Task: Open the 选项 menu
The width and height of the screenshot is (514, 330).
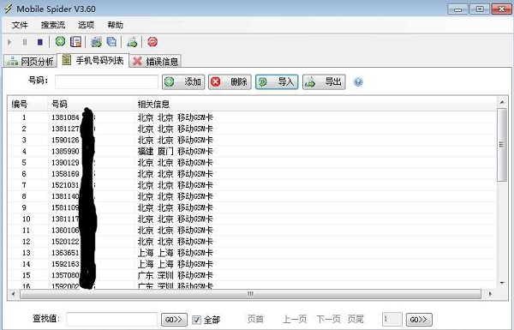Action: [87, 25]
